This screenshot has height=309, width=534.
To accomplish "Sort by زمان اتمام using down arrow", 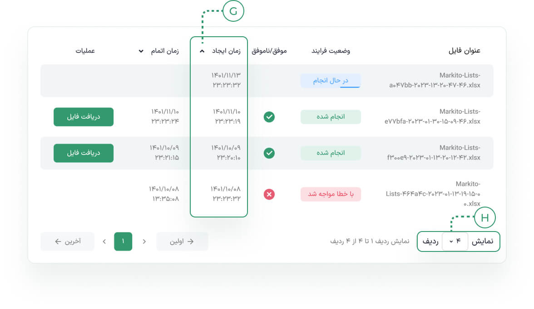I will (141, 51).
